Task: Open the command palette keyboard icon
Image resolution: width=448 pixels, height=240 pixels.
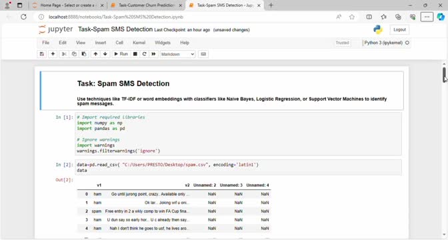Action: tap(203, 54)
